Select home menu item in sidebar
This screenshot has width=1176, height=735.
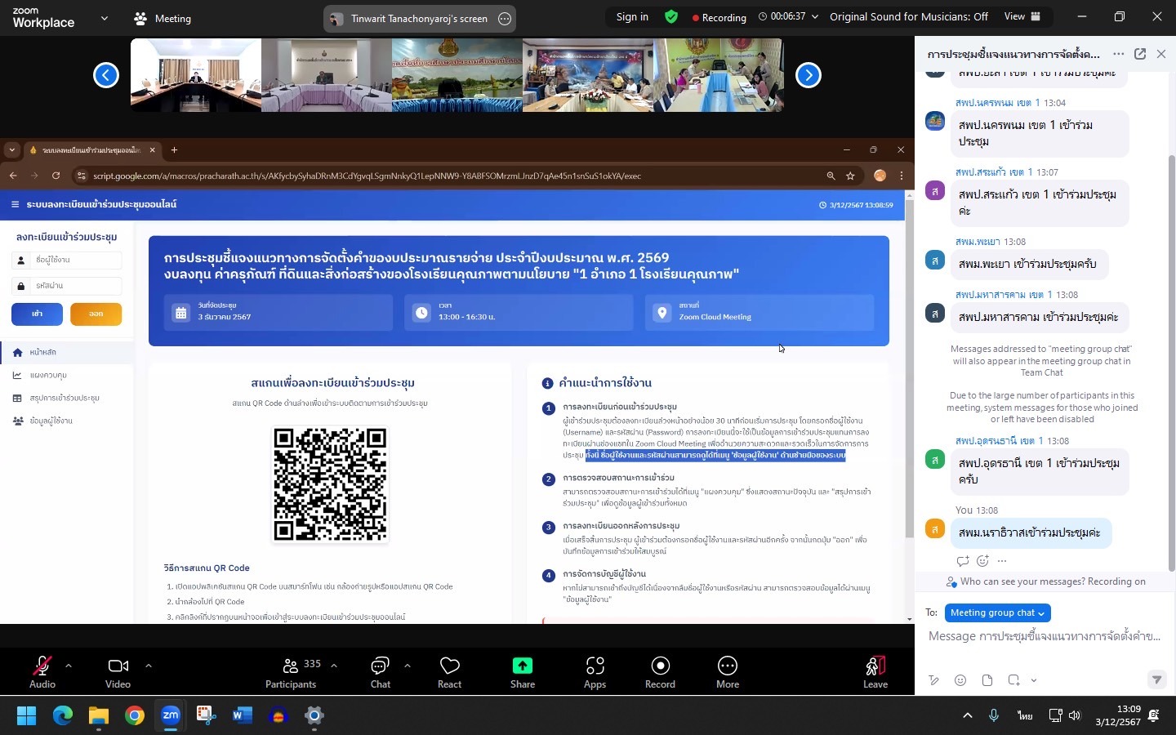[67, 352]
